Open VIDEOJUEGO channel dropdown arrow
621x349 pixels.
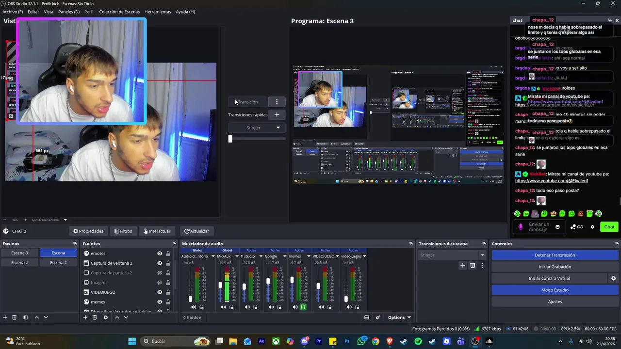tap(337, 256)
